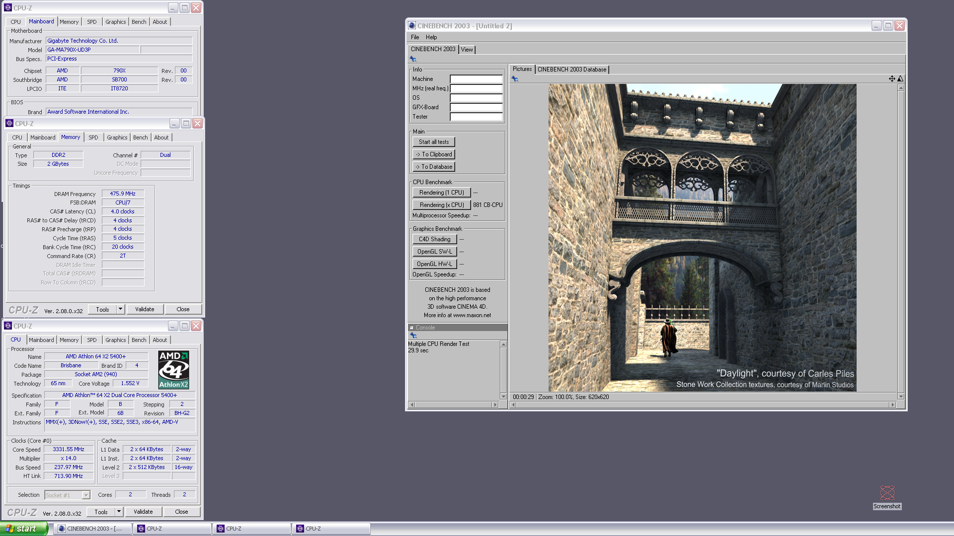Open About tab in Mainboard CPU-Z window
Viewport: 954px width, 536px height.
pos(160,22)
